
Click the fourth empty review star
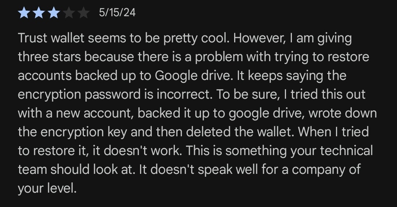click(x=69, y=13)
